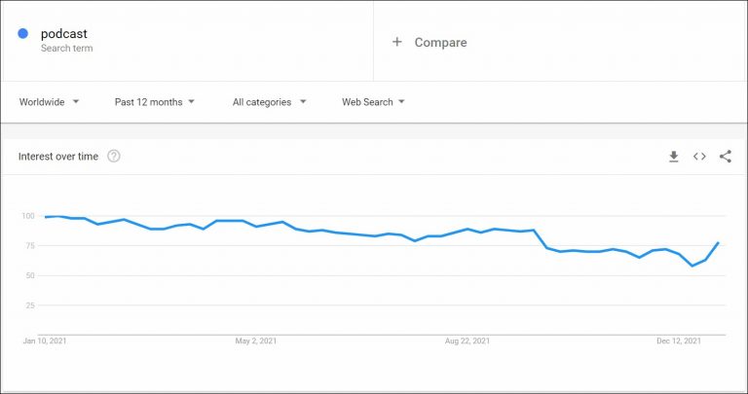Open help for Interest over time
748x394 pixels.
point(114,157)
